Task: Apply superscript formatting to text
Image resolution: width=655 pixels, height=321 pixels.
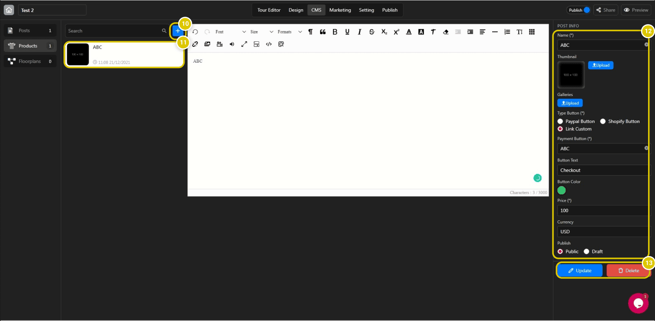Action: point(396,32)
